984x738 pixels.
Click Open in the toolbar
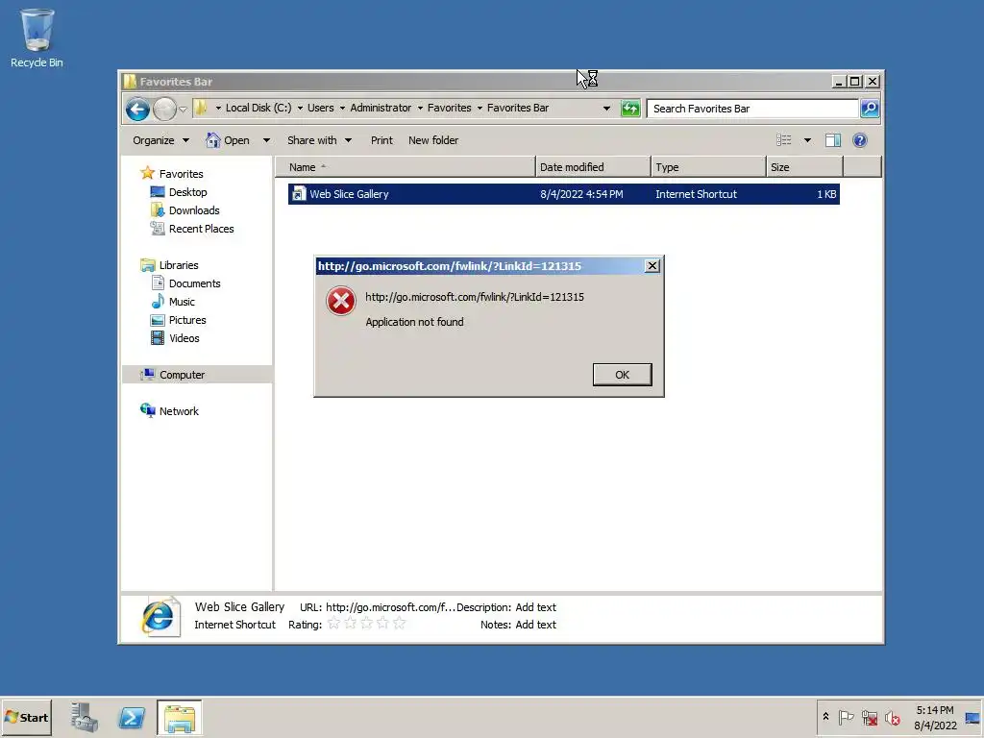[228, 140]
